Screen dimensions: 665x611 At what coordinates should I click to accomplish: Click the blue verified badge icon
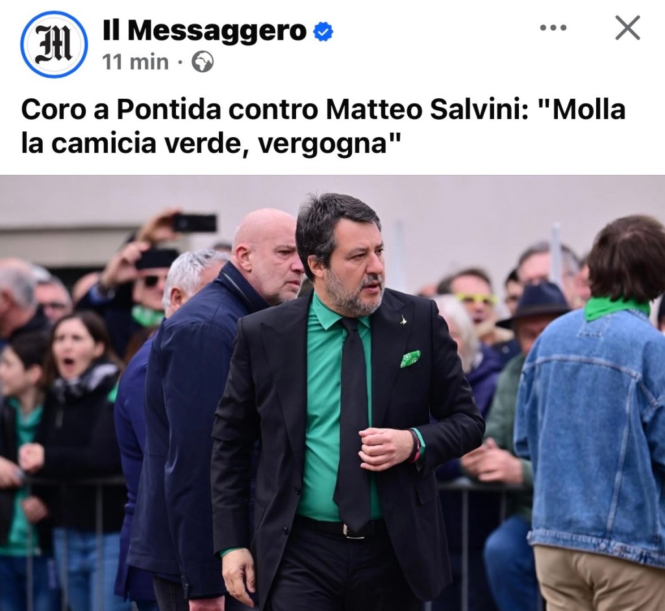click(323, 32)
